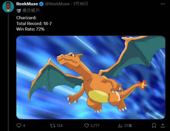Click the 37萬 views count
Viewport: 170px width, 131px height.
(x=128, y=126)
